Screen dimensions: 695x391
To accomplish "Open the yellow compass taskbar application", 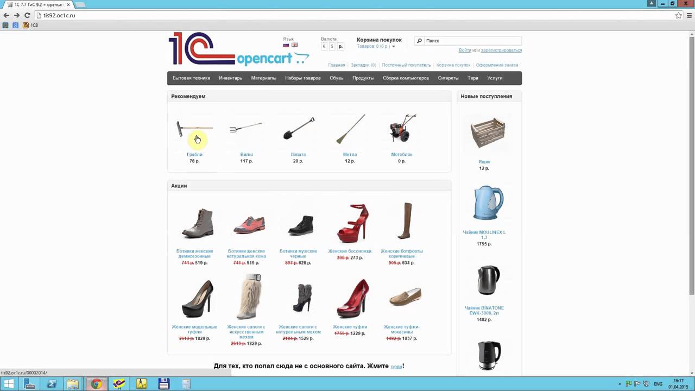I will [141, 384].
